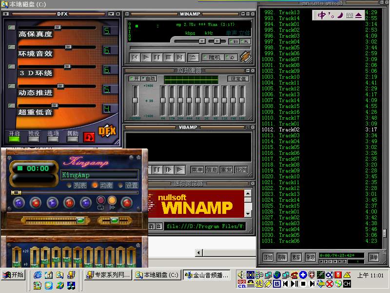The width and height of the screenshot is (390, 293).
Task: Pause playback in Winamp main window
Action: click(157, 58)
